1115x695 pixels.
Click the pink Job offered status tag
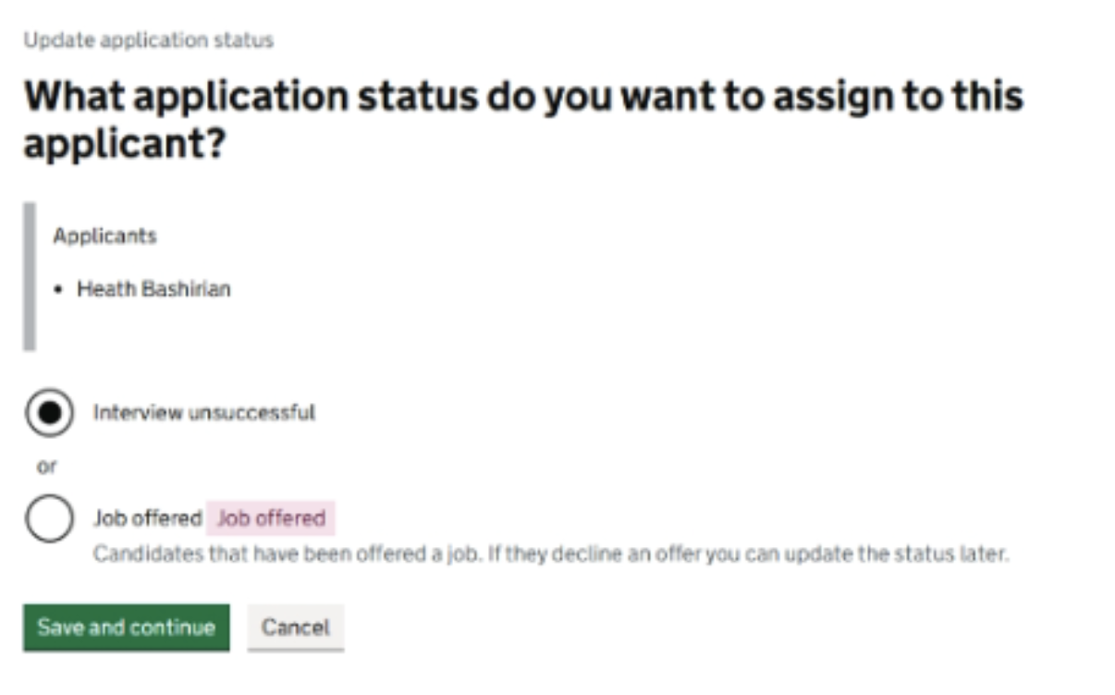click(x=271, y=518)
